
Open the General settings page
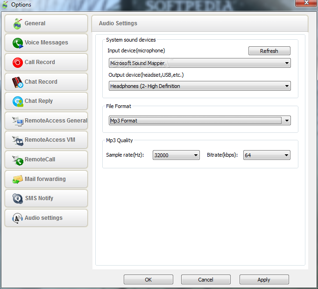(x=46, y=23)
